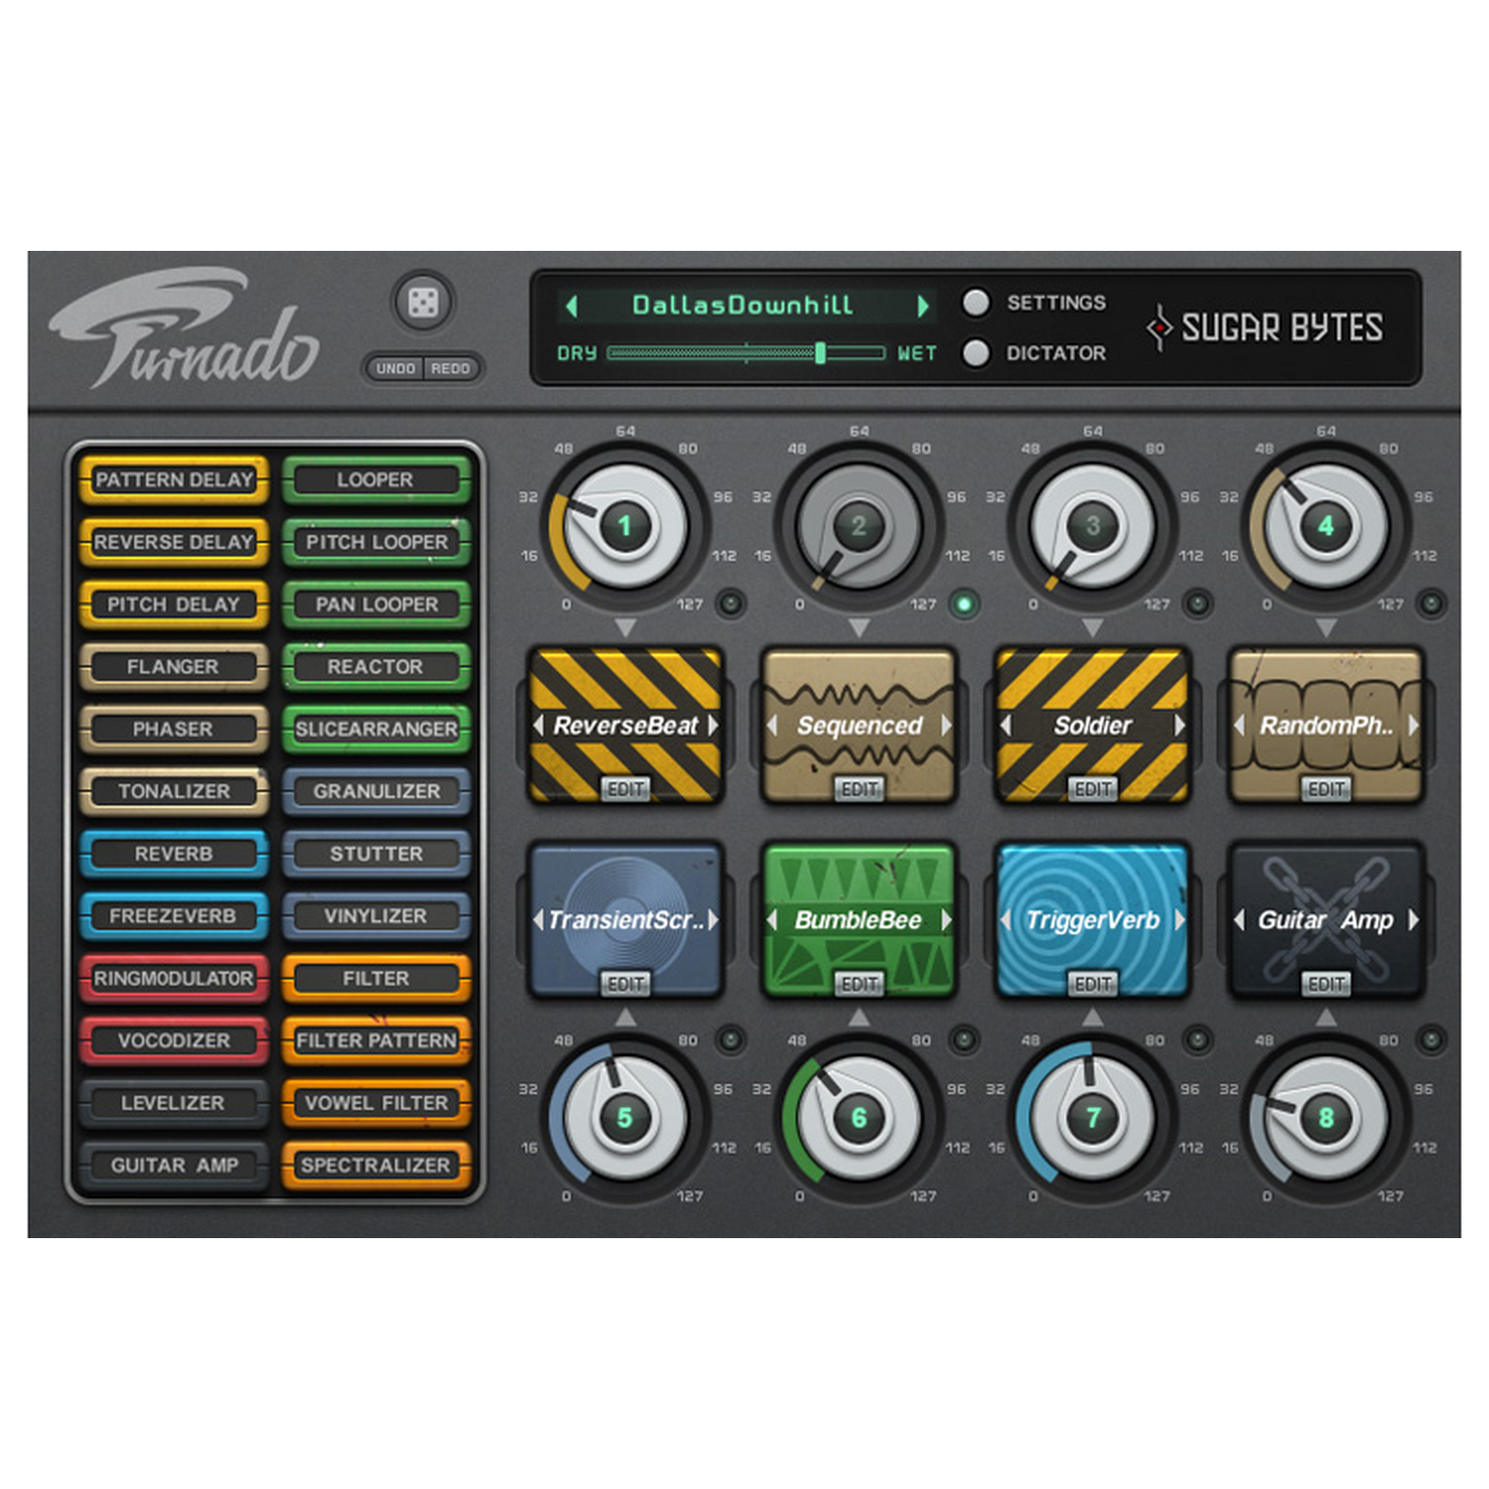Select Granulizer effect from list

coord(376,790)
